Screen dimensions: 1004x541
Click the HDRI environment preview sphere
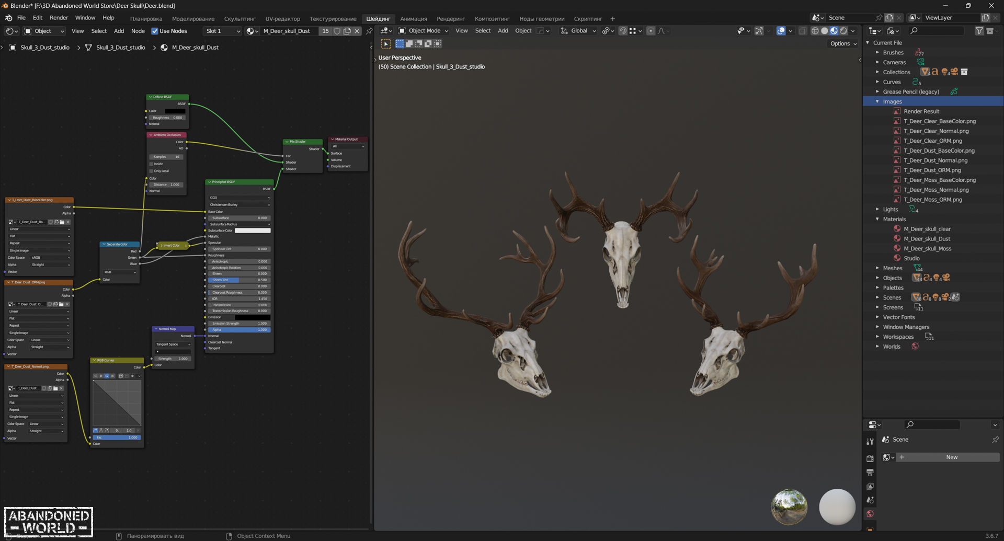tap(789, 507)
